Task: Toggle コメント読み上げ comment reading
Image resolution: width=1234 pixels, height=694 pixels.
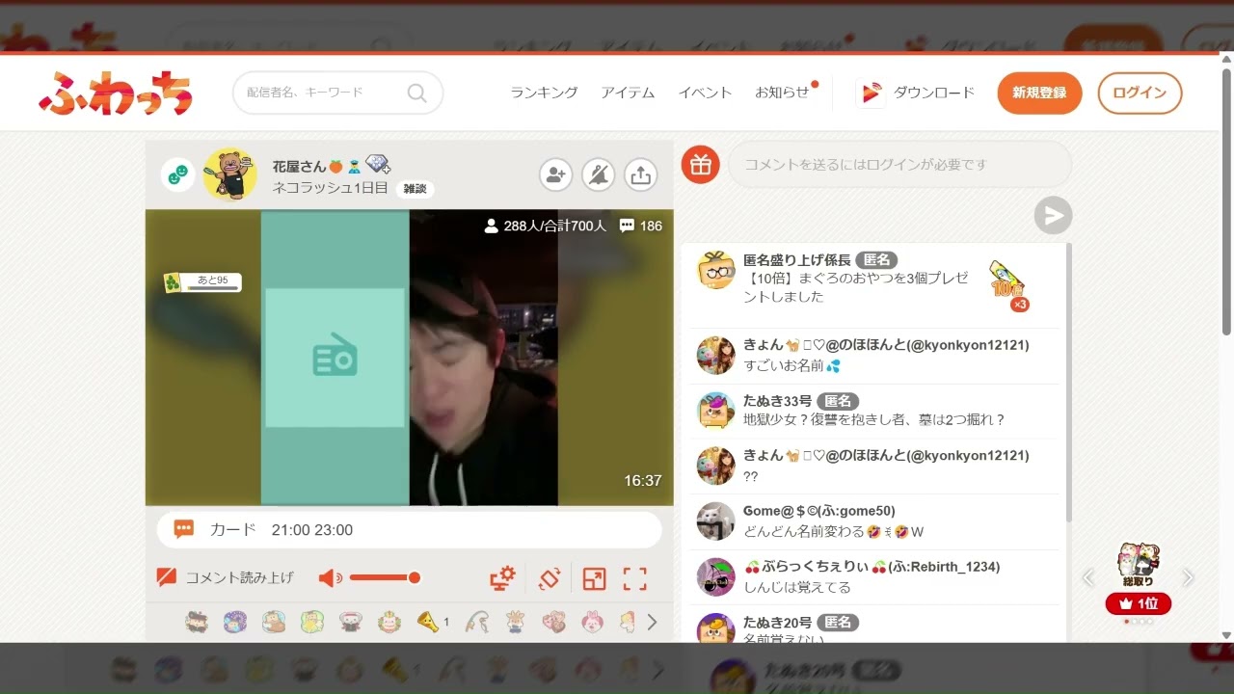Action: click(x=225, y=577)
